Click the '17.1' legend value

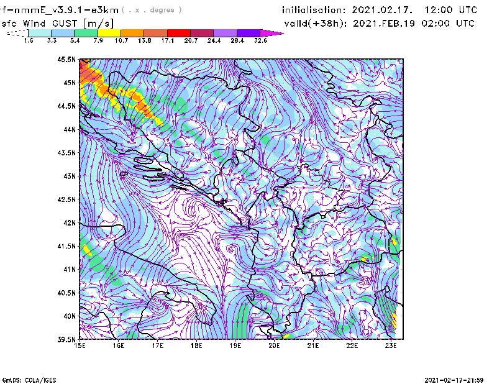pyautogui.click(x=168, y=40)
